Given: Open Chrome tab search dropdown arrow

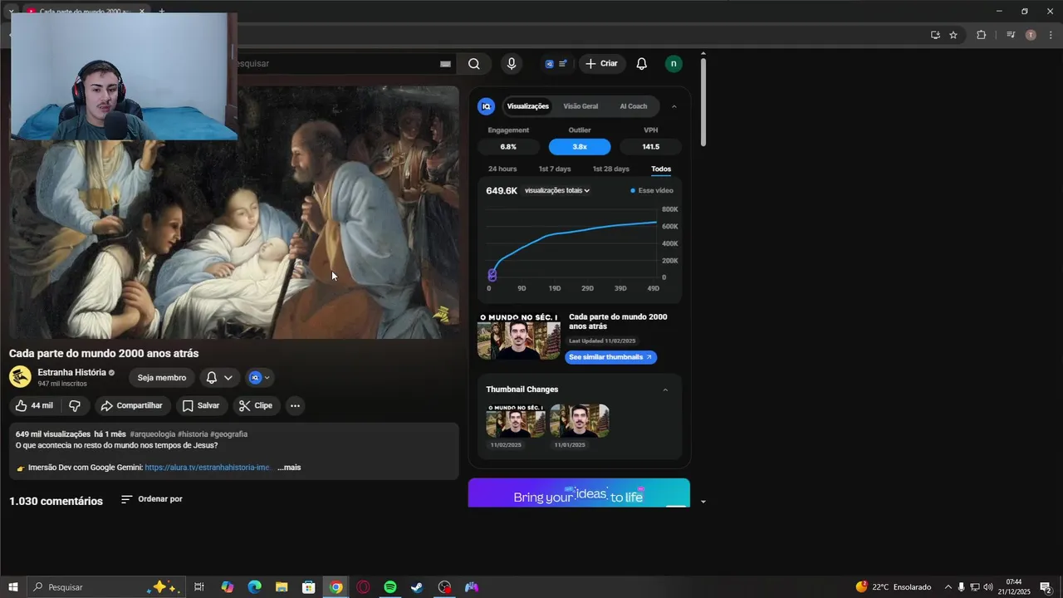Looking at the screenshot, I should click(11, 12).
